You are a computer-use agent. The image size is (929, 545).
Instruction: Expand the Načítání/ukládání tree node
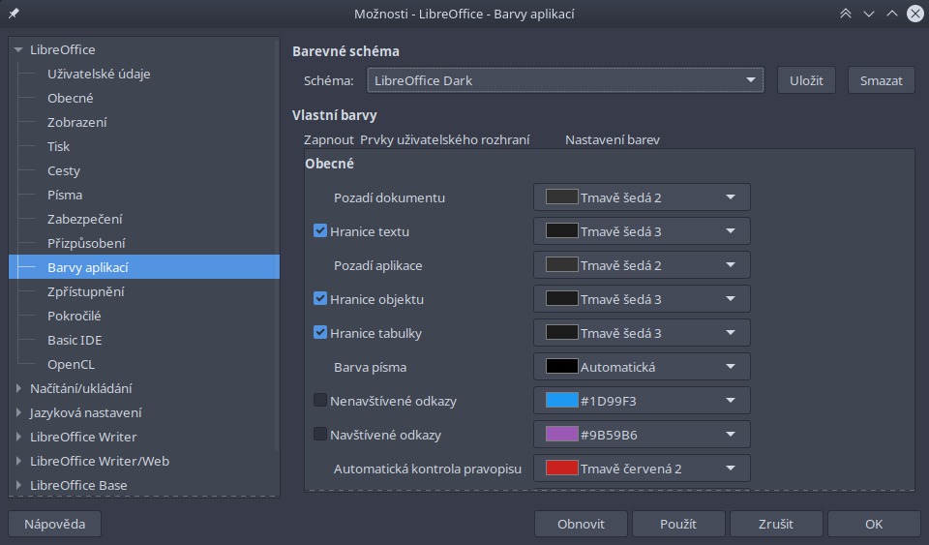coord(18,388)
